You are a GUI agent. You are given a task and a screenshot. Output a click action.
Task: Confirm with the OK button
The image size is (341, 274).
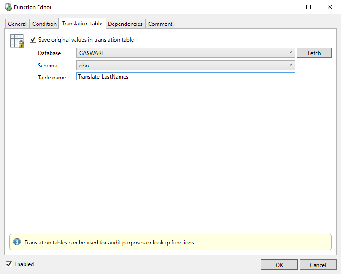pyautogui.click(x=279, y=265)
